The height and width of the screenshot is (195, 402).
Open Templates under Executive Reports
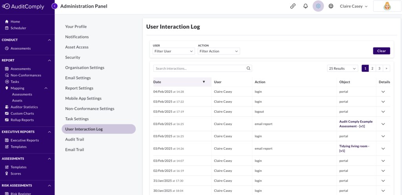point(16,147)
